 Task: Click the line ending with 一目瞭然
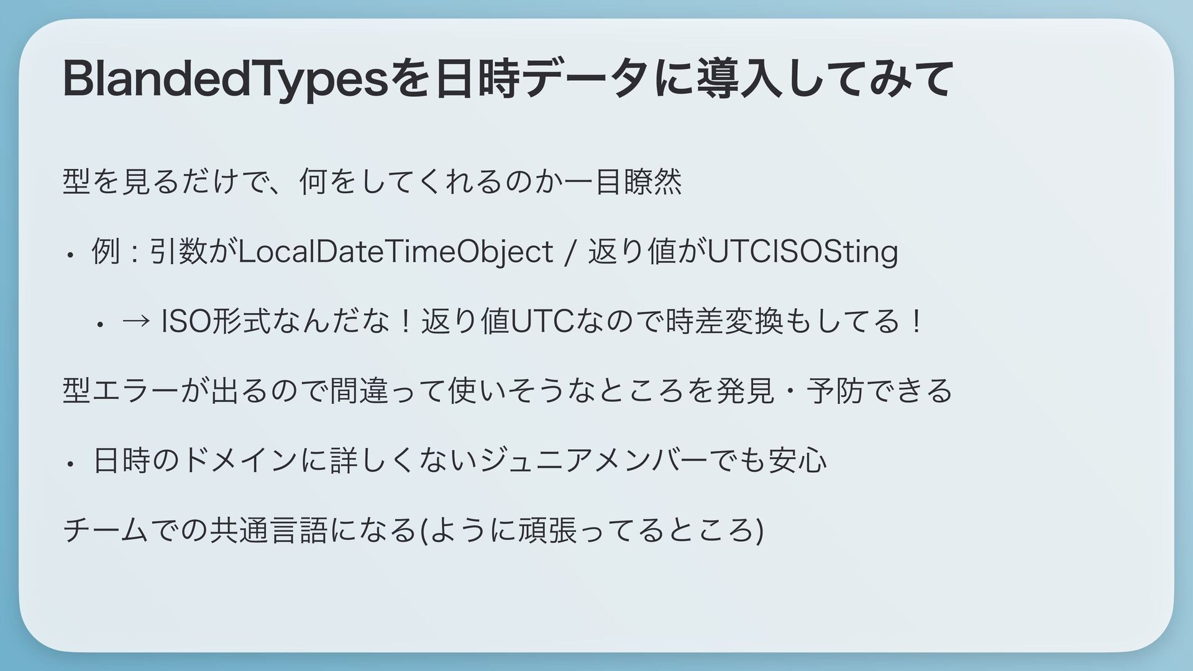pyautogui.click(x=372, y=182)
